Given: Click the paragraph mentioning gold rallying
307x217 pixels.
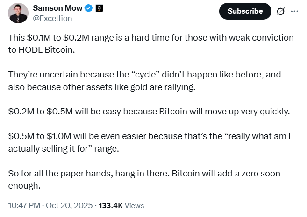Looking at the screenshot, I should click(144, 80).
